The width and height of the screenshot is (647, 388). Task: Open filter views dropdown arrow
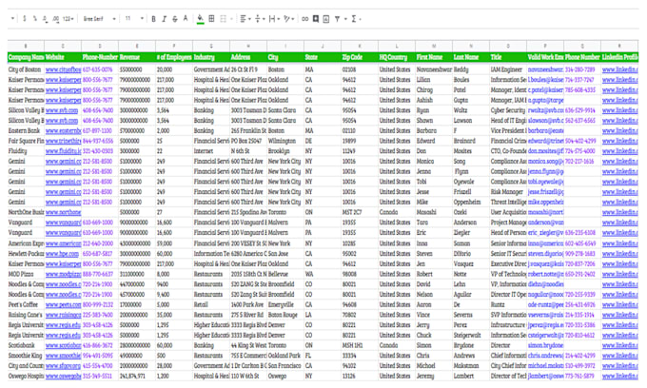(345, 19)
